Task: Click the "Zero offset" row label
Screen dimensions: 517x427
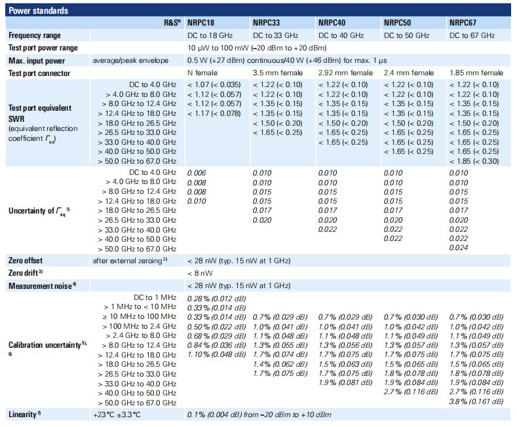Action: 26,261
